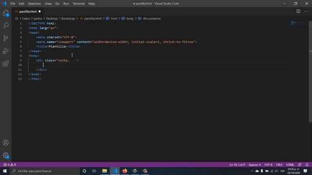The width and height of the screenshot is (312, 175).
Task: Open Cortana circle icon on taskbar
Action: pyautogui.click(x=84, y=171)
